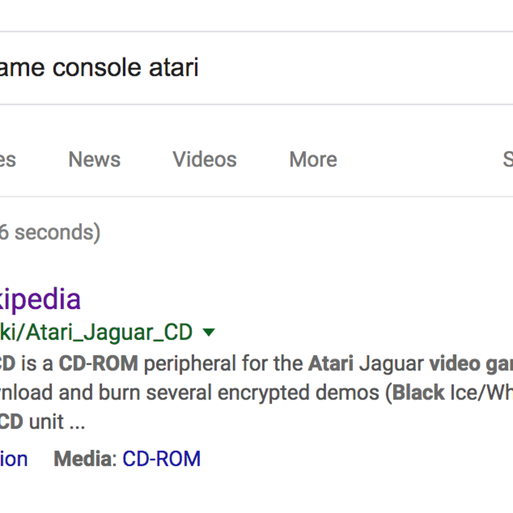Click the cut-off blue "ion" link
This screenshot has height=513, width=513.
tap(13, 459)
